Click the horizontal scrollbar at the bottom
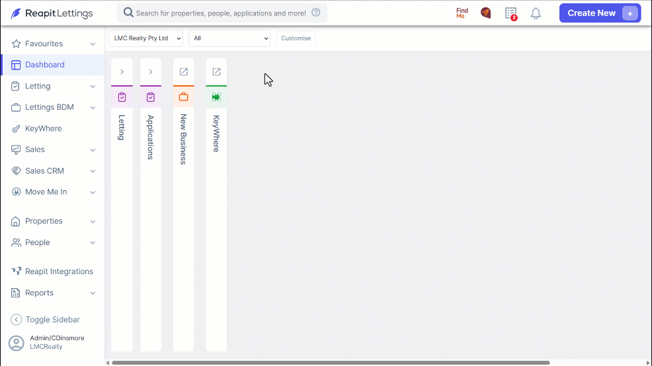The width and height of the screenshot is (652, 366). [x=331, y=363]
